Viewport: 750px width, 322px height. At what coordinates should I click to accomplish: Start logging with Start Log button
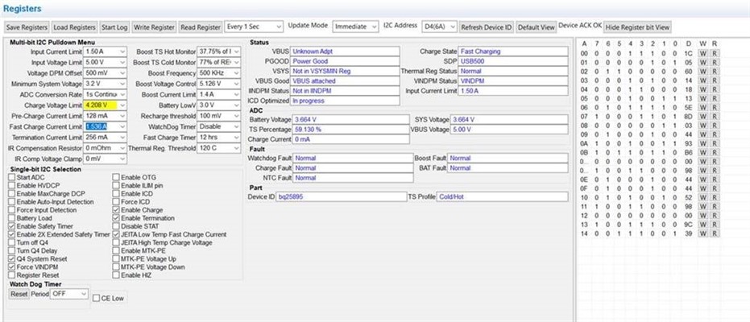[x=114, y=27]
